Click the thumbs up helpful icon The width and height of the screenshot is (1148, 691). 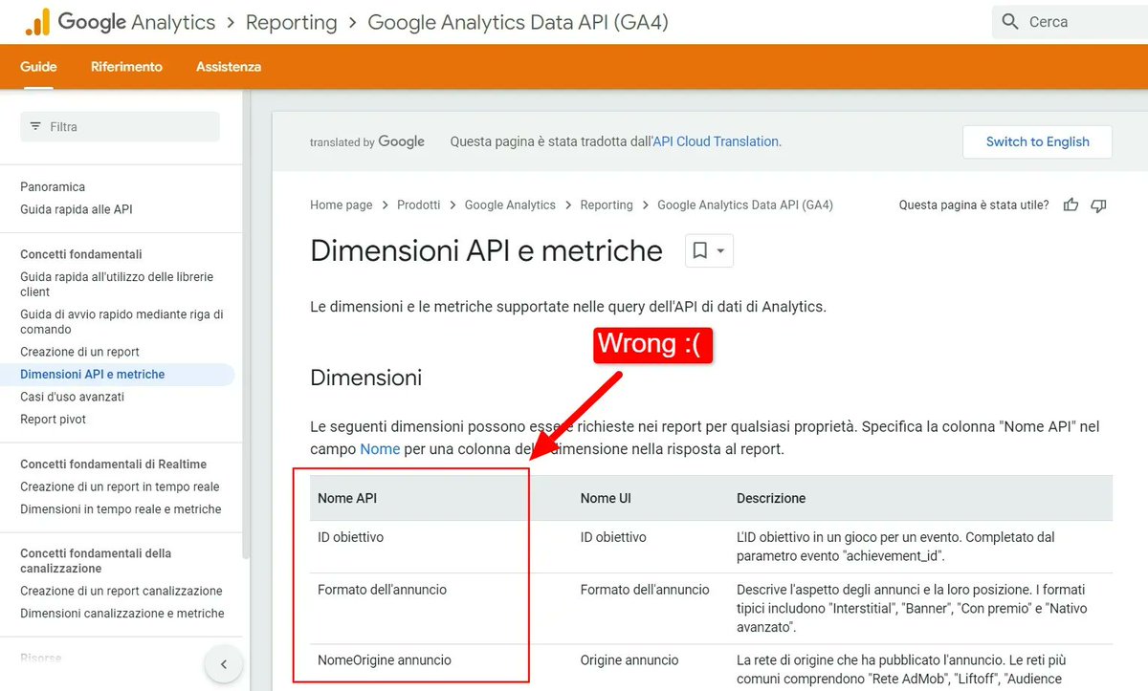(x=1071, y=205)
